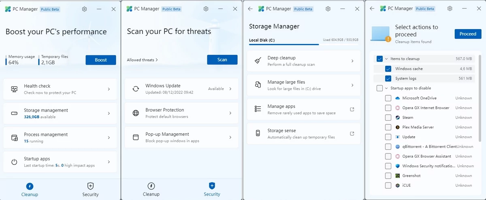Viewport: 486px width, 200px height.
Task: Click the Microsoft OneDrive cloud icon
Action: [x=398, y=98]
